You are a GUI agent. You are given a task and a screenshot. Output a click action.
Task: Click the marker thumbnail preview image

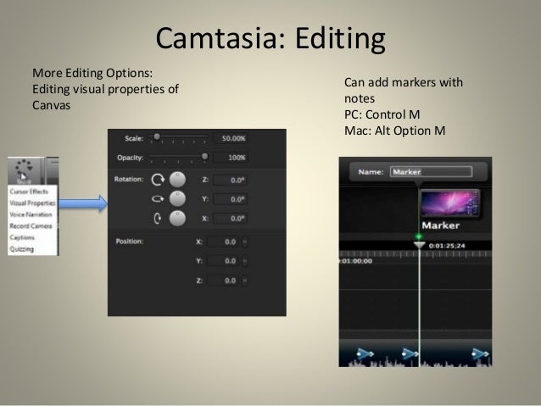(450, 203)
